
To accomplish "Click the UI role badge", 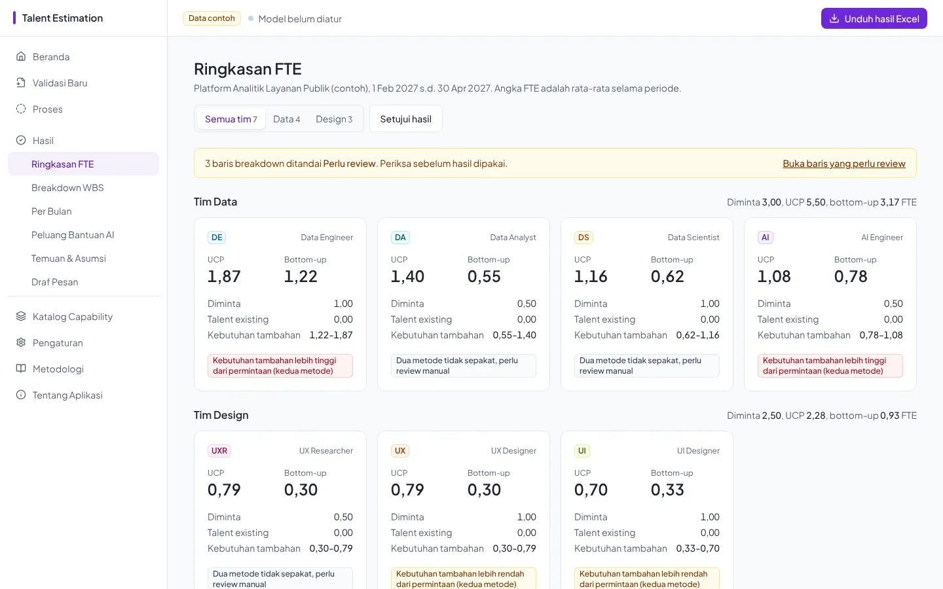I will point(582,451).
